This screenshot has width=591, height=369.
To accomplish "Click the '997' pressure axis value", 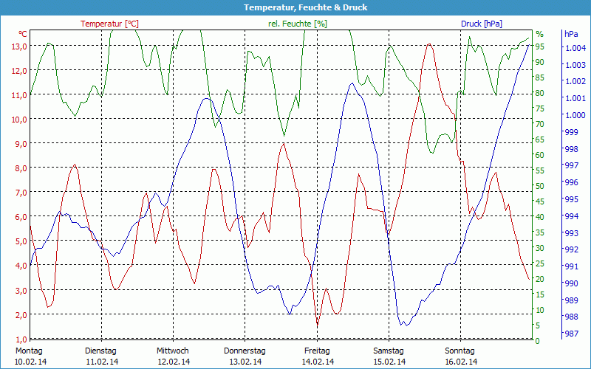I will click(x=570, y=165).
